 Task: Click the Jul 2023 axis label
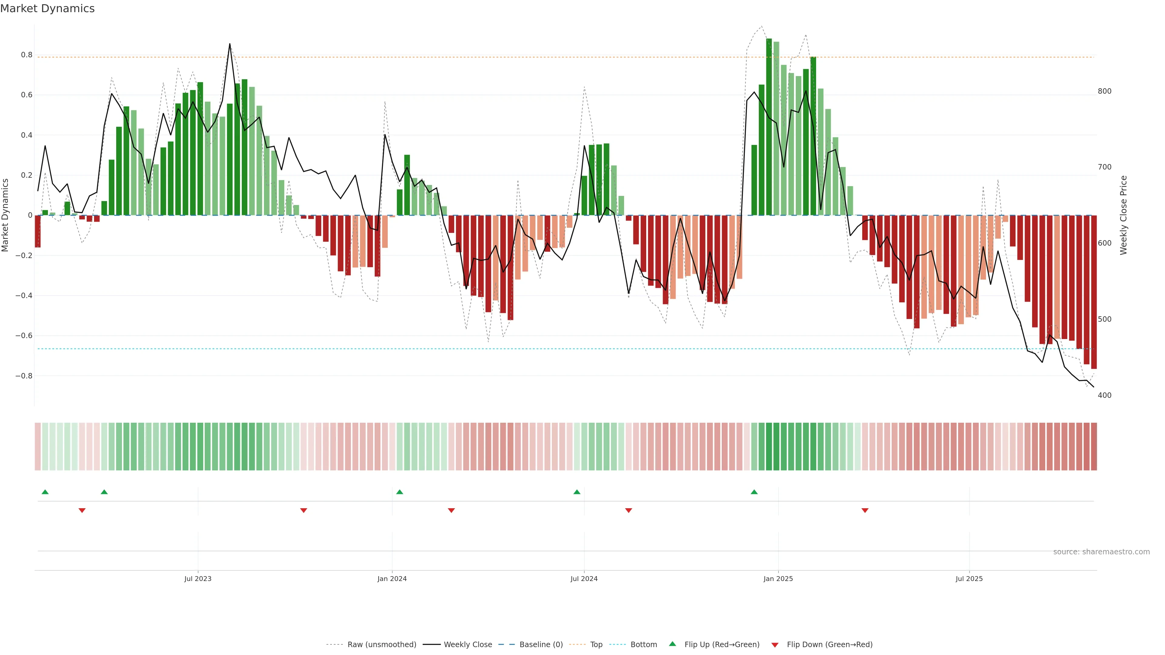(x=198, y=579)
